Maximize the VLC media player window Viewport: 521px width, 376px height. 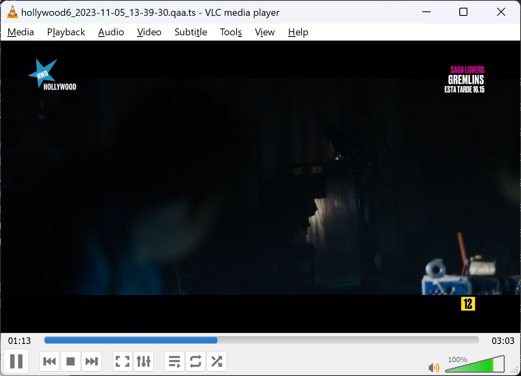click(x=463, y=12)
